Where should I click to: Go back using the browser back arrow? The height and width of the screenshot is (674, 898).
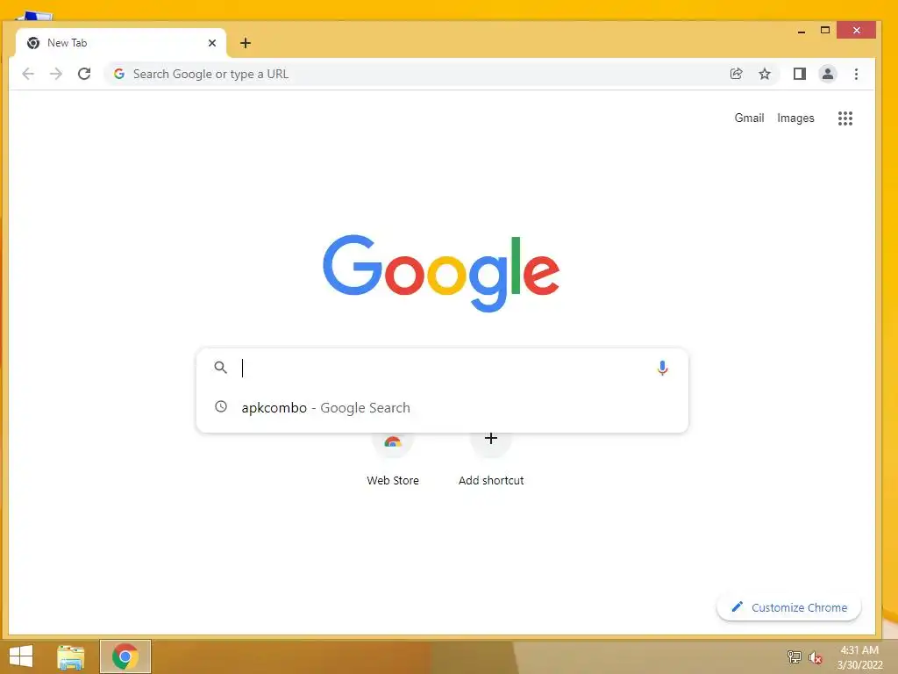[27, 74]
